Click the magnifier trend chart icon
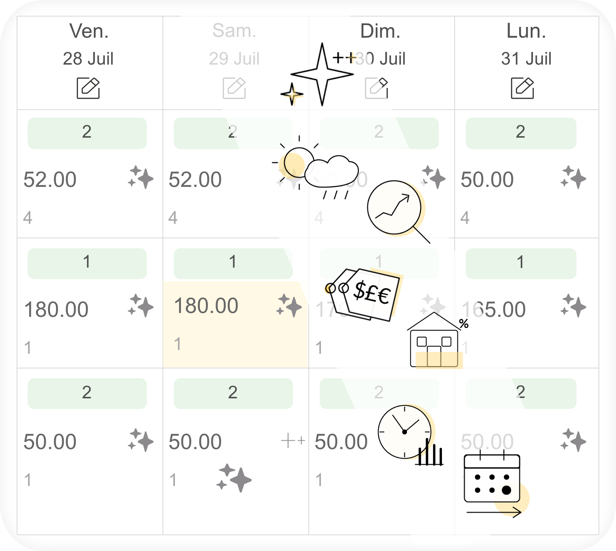The width and height of the screenshot is (616, 551). pyautogui.click(x=398, y=211)
